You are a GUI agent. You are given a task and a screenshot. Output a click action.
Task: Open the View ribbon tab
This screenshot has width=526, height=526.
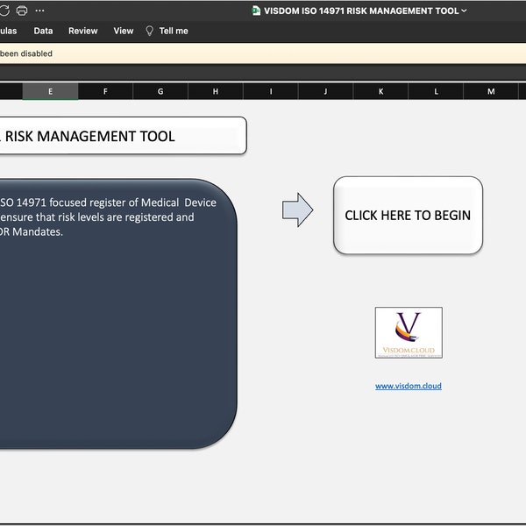pyautogui.click(x=124, y=31)
